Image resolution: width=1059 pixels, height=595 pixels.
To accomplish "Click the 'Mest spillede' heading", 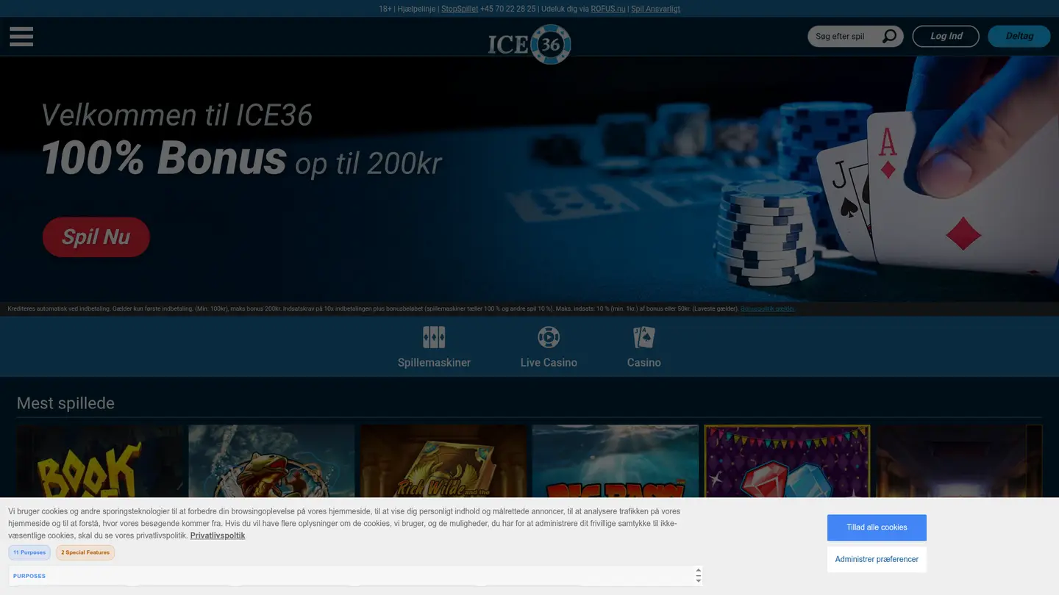I will point(65,403).
